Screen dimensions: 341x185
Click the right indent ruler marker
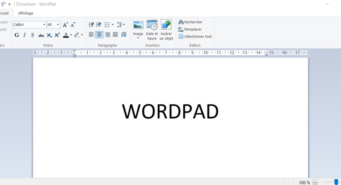pyautogui.click(x=266, y=54)
